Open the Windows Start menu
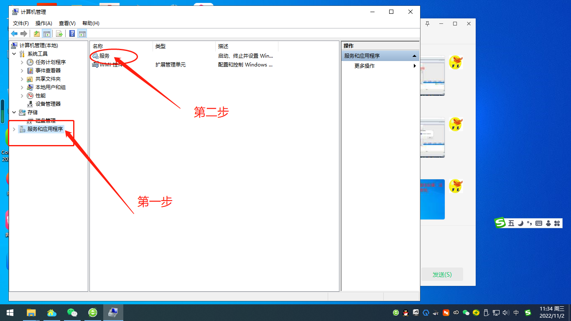Screen dimensions: 571x321 pos(10,313)
